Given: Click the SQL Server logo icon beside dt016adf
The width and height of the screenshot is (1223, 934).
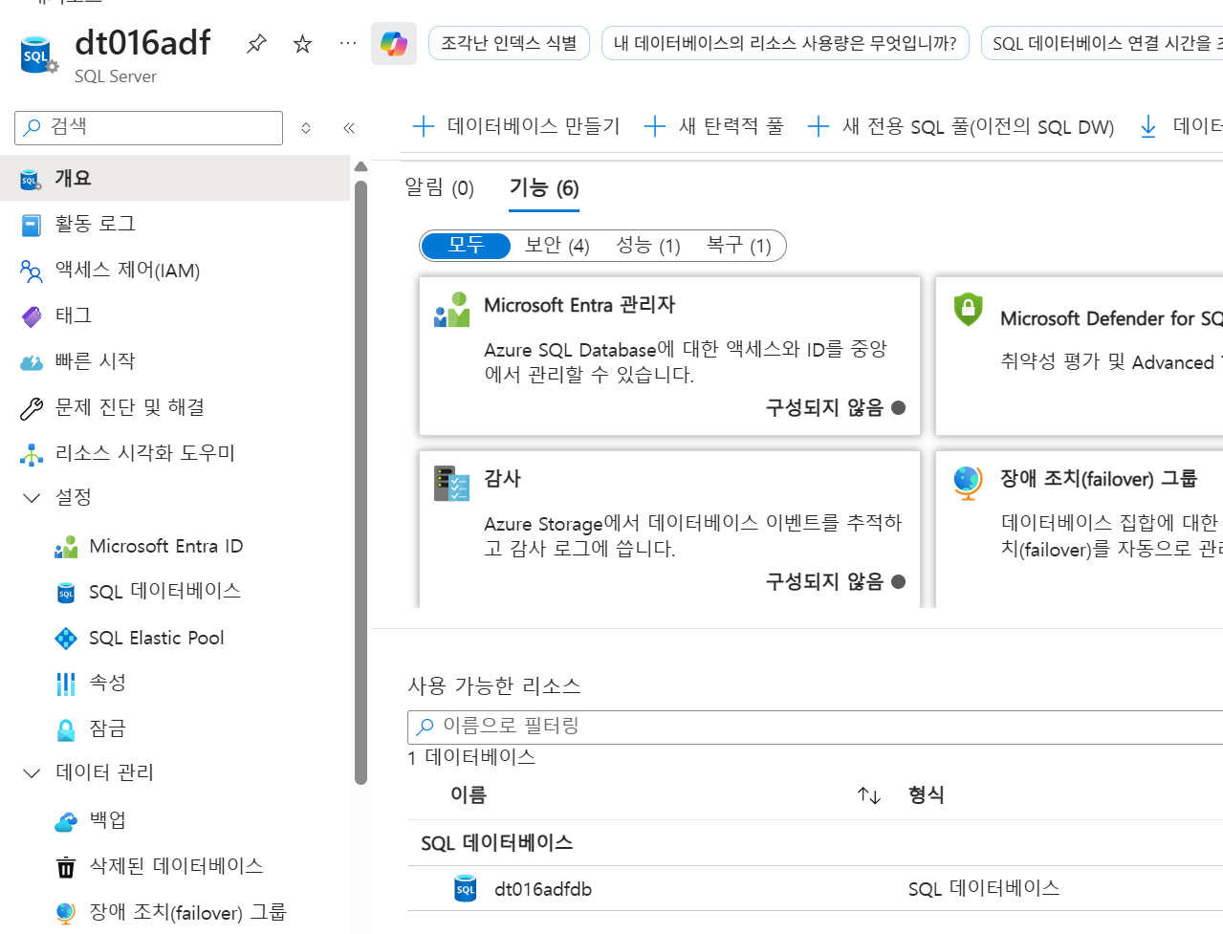Looking at the screenshot, I should 38,54.
